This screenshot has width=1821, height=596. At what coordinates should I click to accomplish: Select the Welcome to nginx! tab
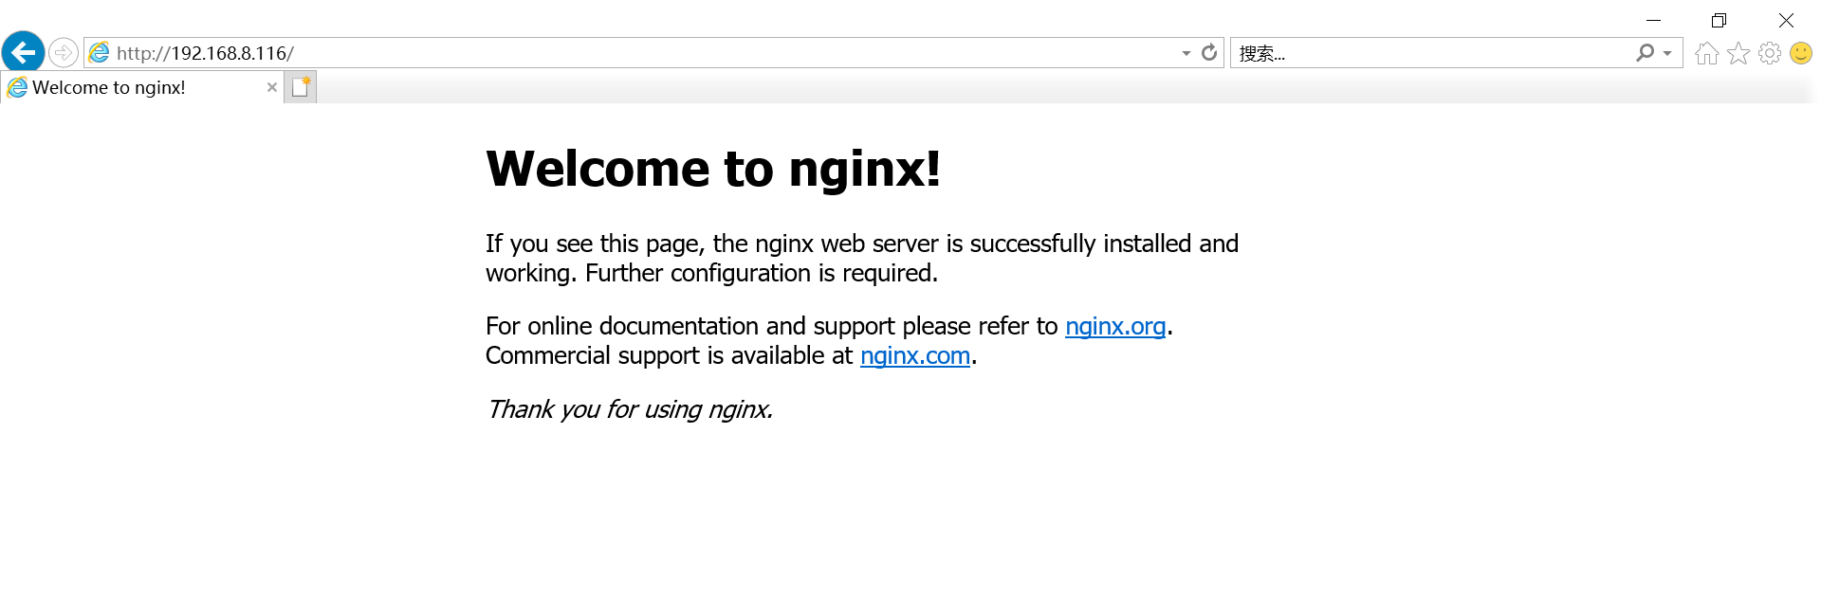[x=142, y=87]
